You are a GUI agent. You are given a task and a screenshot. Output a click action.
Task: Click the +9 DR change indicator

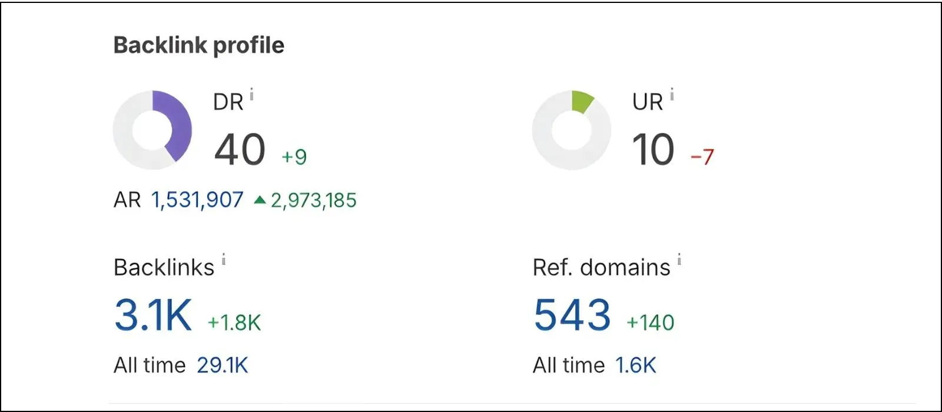point(294,157)
